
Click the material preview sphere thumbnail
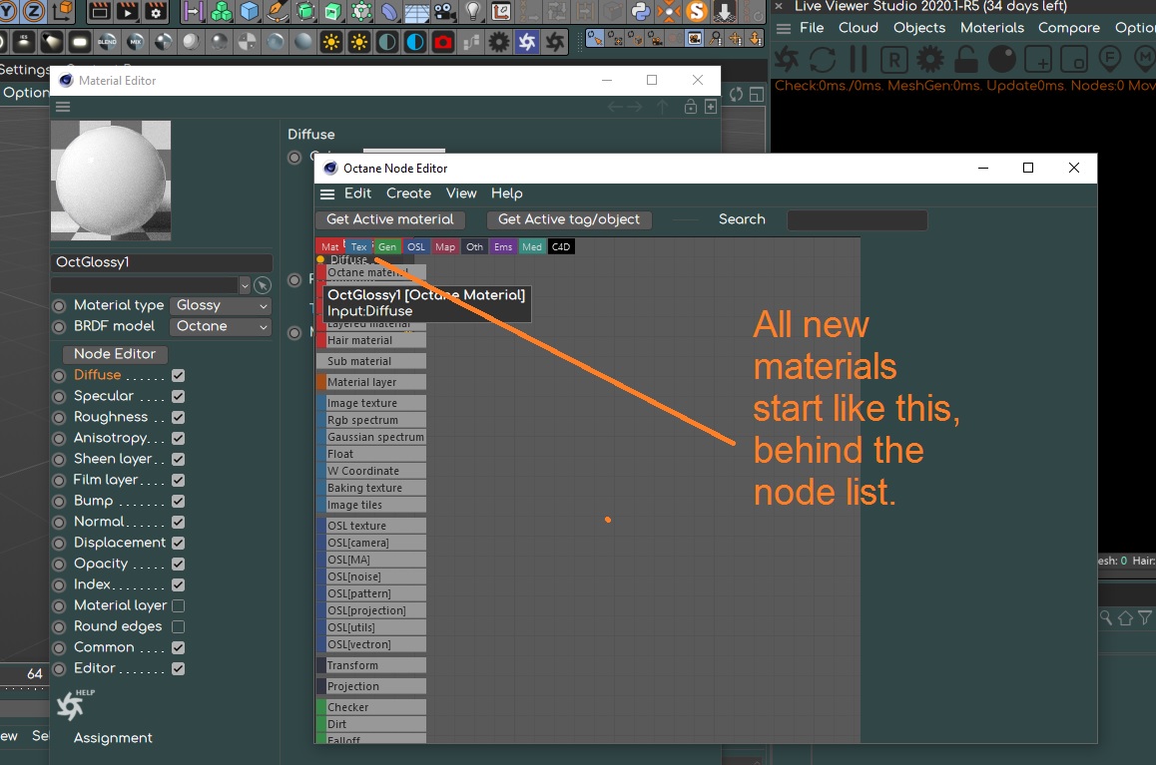111,181
